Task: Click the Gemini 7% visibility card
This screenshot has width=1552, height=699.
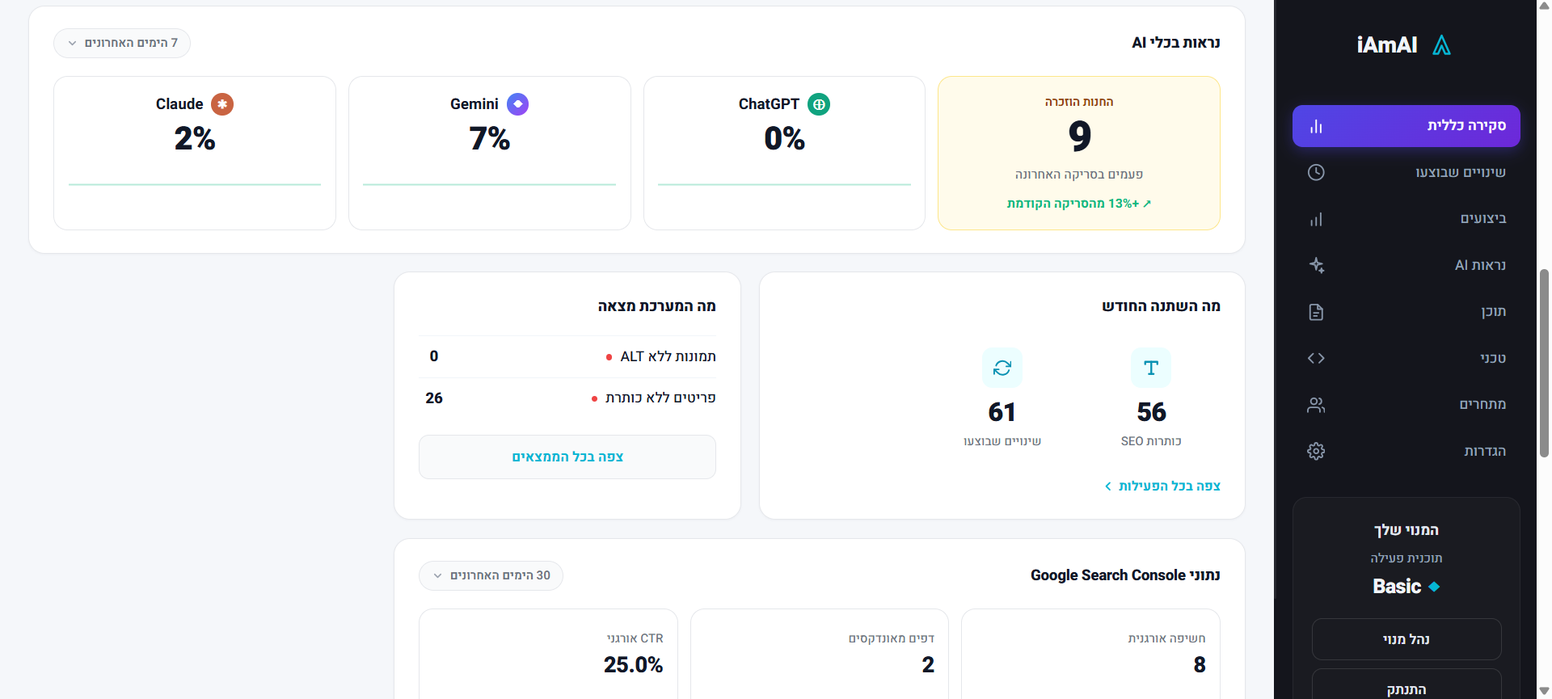Action: pos(490,153)
